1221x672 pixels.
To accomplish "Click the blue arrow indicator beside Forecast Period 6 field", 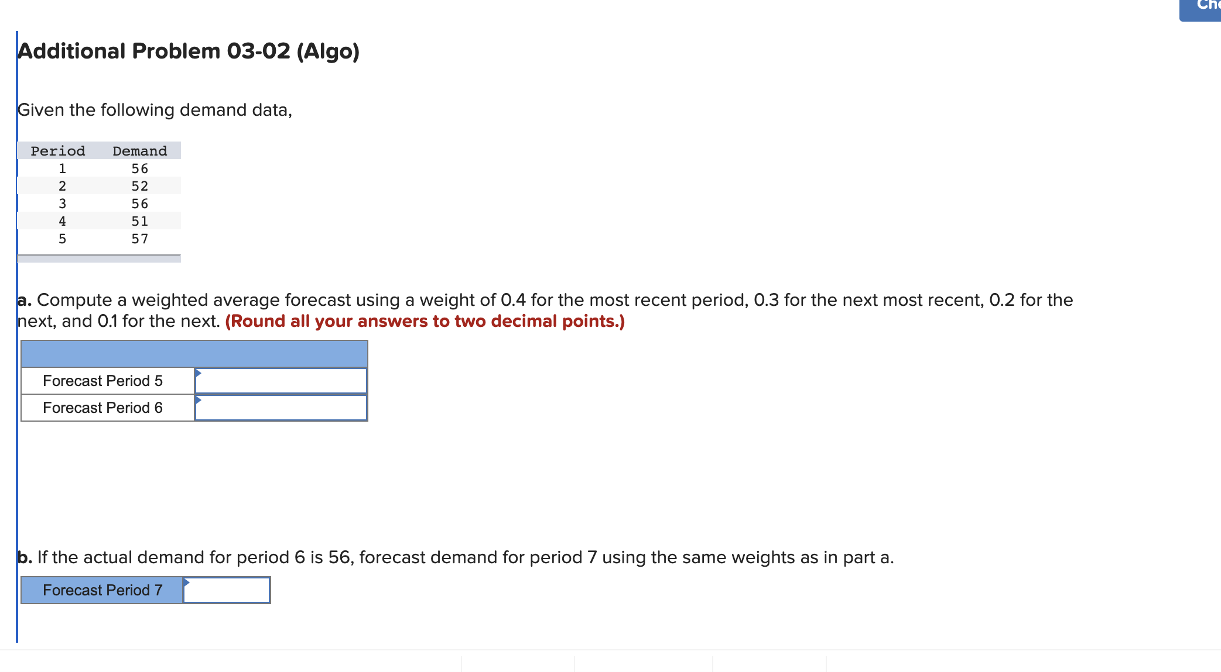I will (x=199, y=398).
